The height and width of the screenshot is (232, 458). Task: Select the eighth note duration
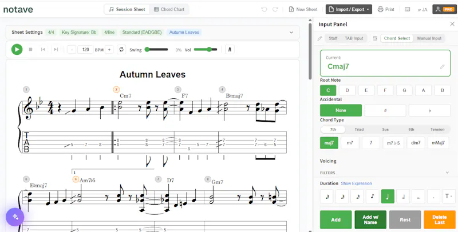(x=373, y=197)
